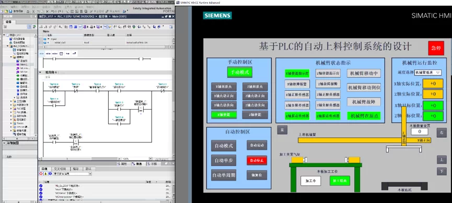Toggle the 加工中 processing indicator
This screenshot has width=452, height=203.
click(311, 181)
